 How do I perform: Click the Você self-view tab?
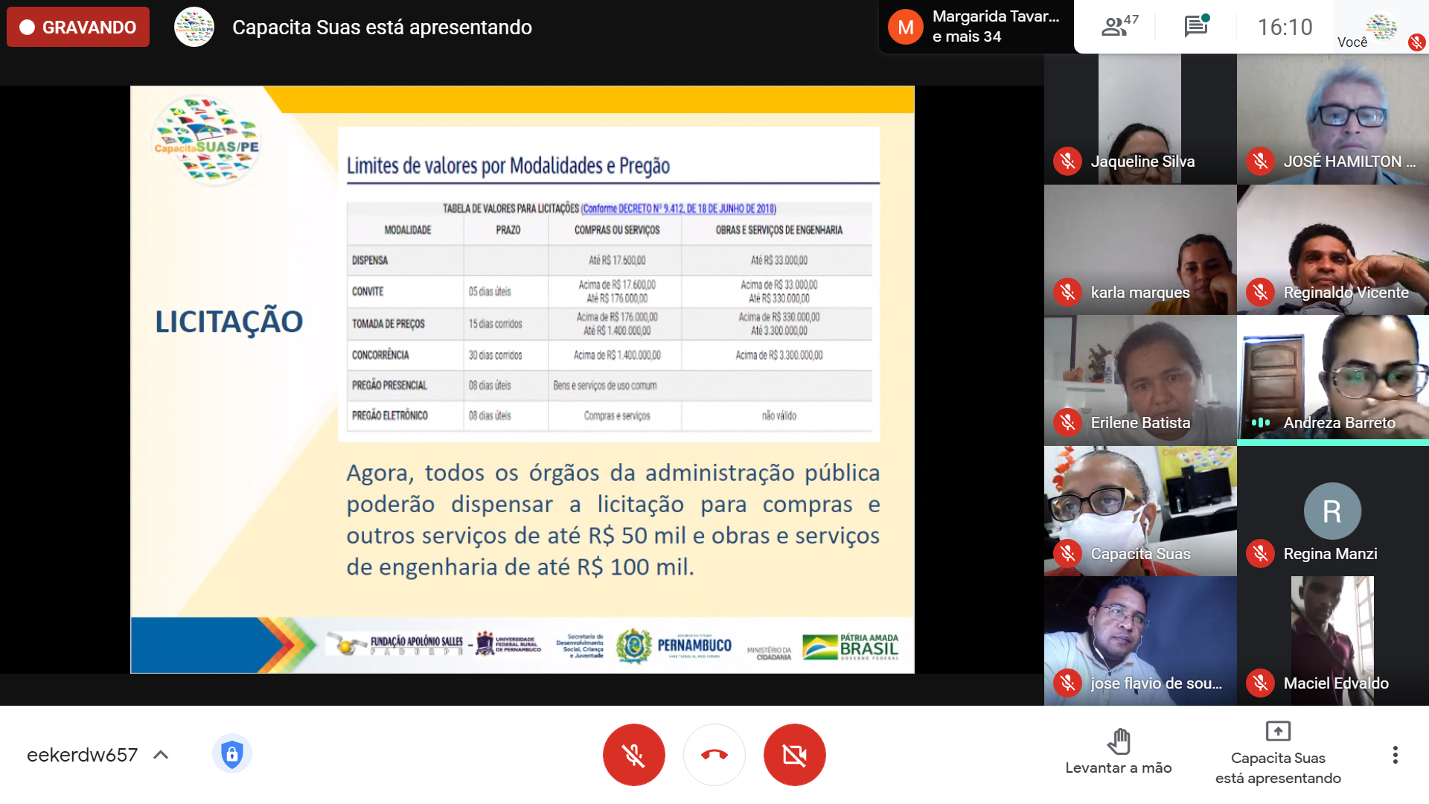1380,28
